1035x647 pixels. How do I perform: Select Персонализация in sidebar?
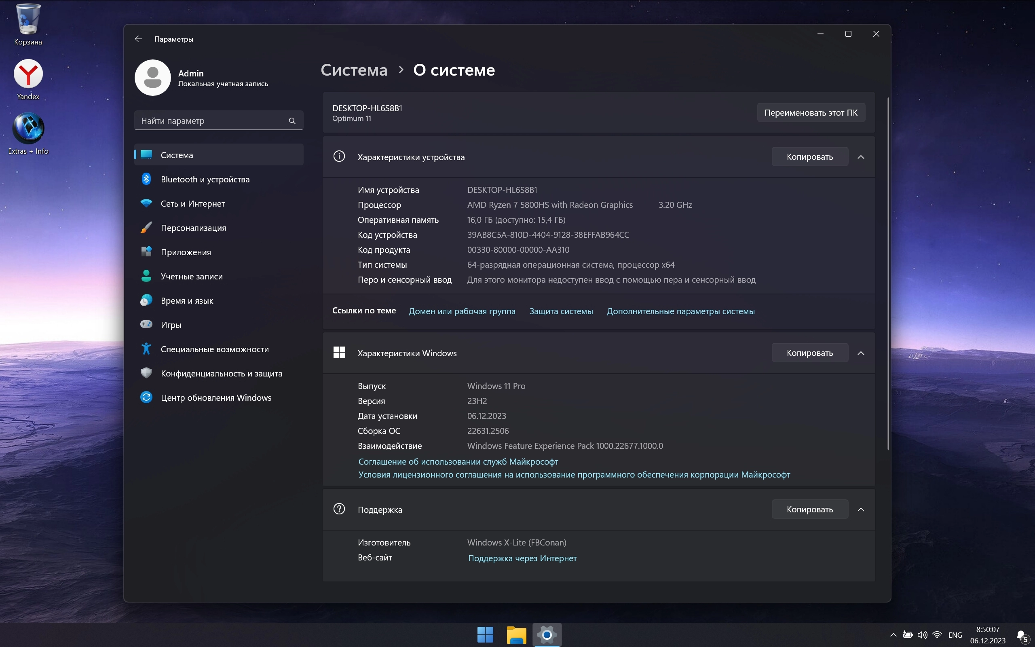(193, 228)
